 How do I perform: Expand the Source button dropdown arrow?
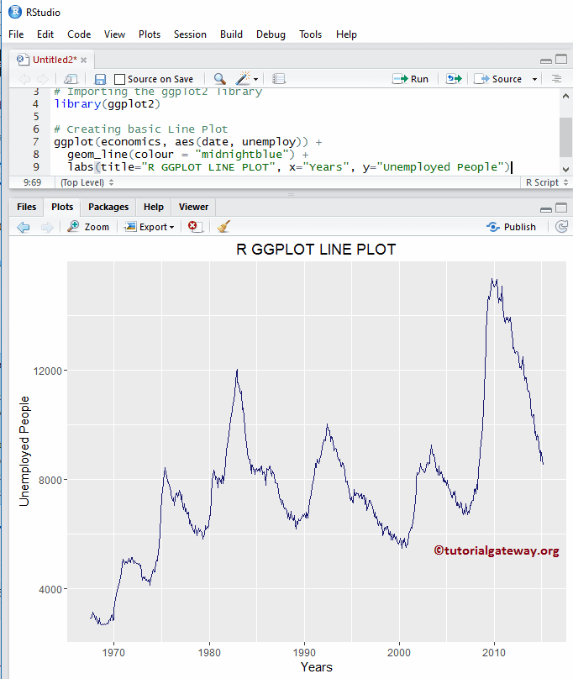(534, 79)
